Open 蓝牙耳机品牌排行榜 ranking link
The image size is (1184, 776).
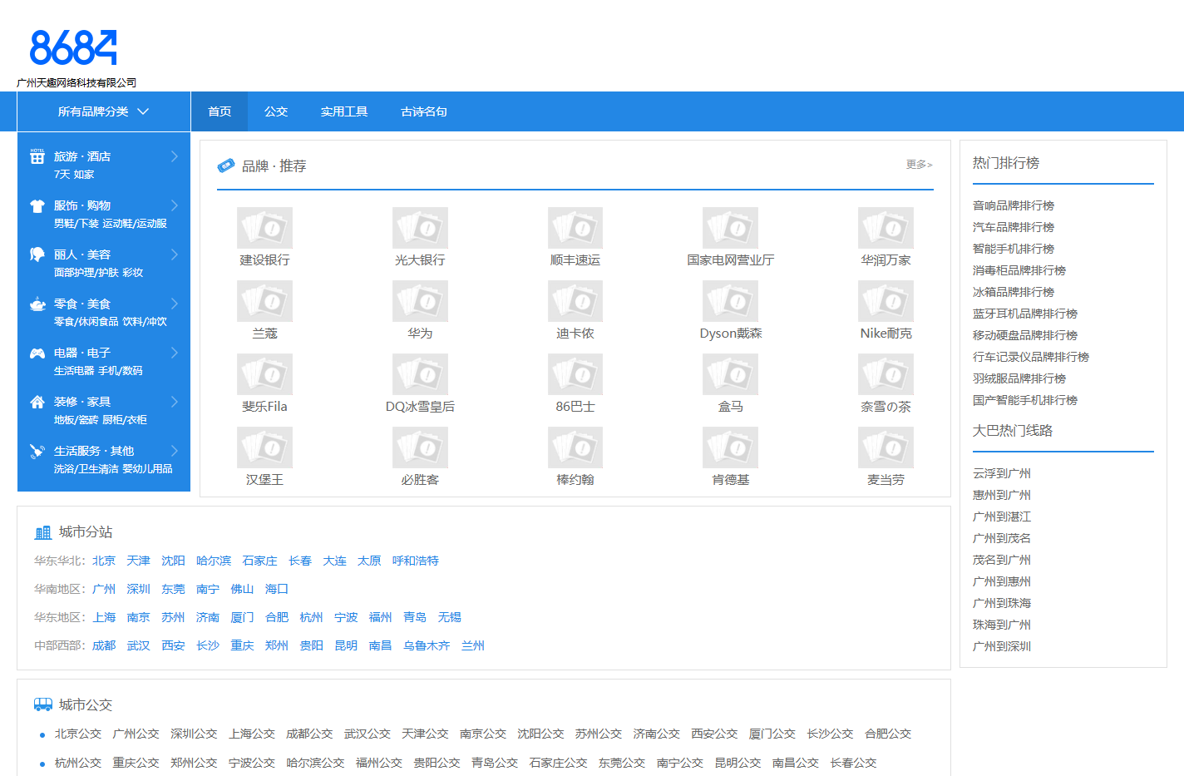1025,314
